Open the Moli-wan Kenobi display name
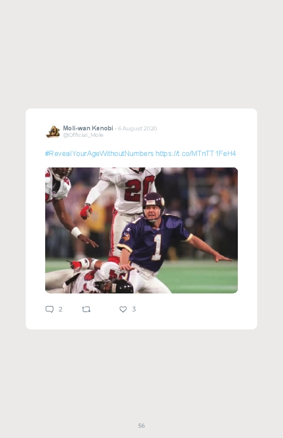 tap(88, 128)
